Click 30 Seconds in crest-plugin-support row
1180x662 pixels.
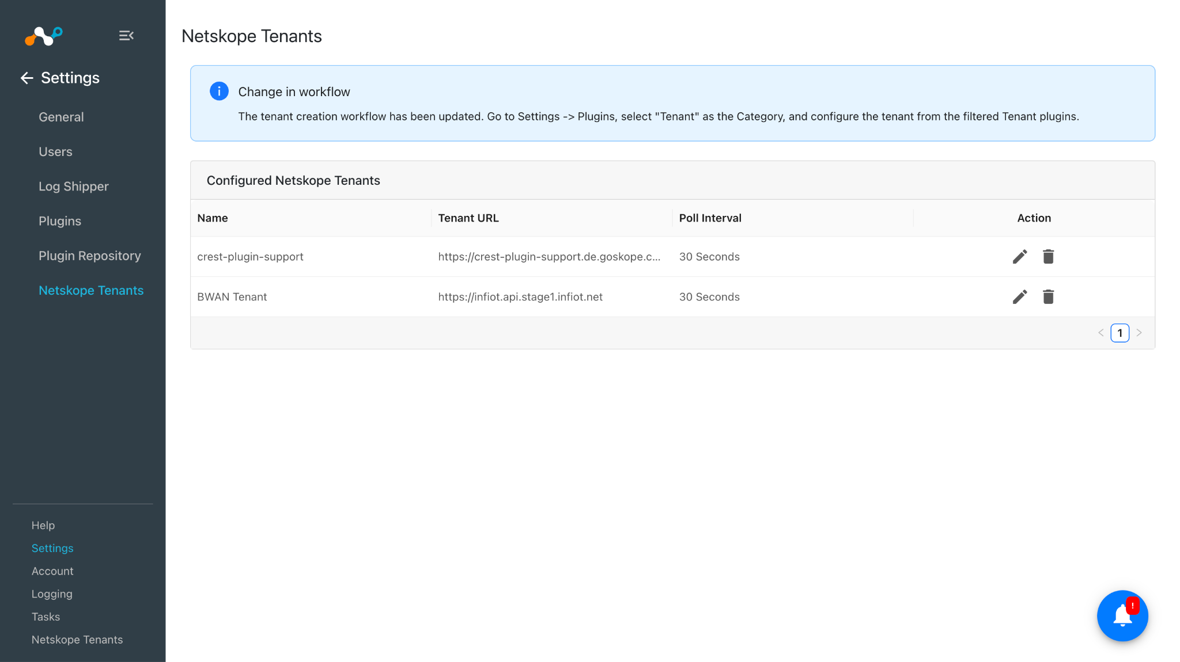click(x=709, y=257)
